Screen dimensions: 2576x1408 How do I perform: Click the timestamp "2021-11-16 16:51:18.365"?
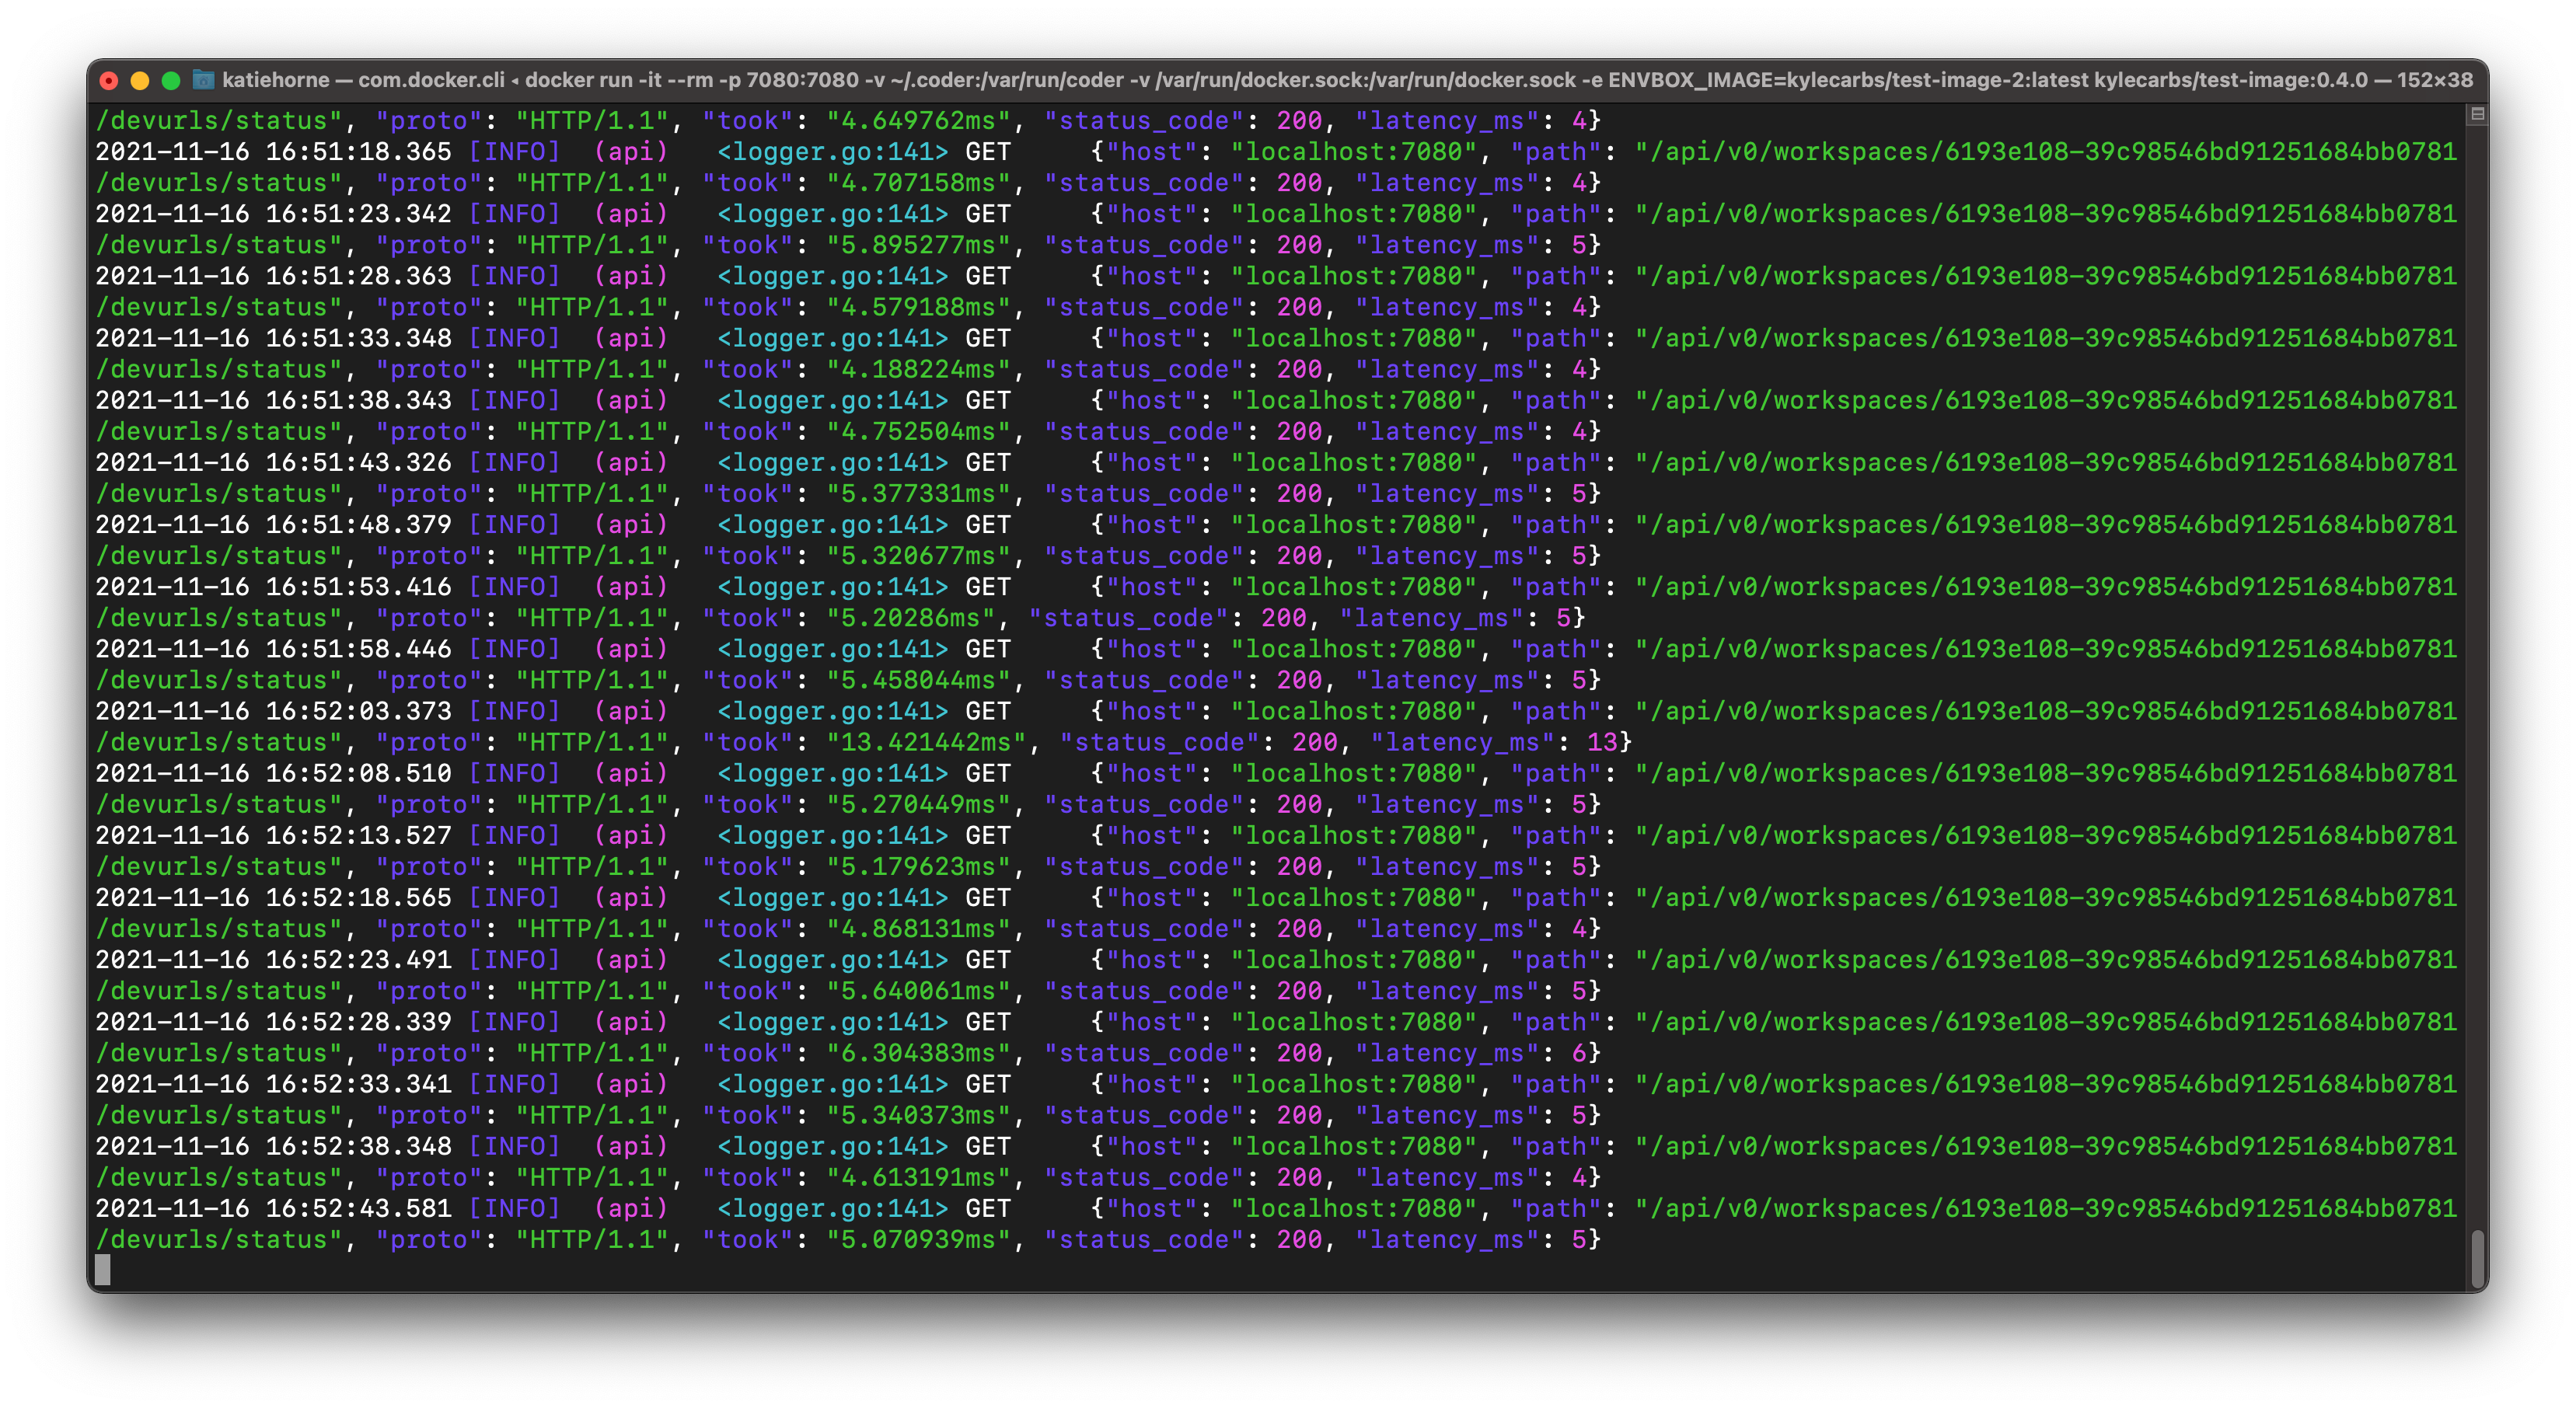[x=273, y=152]
